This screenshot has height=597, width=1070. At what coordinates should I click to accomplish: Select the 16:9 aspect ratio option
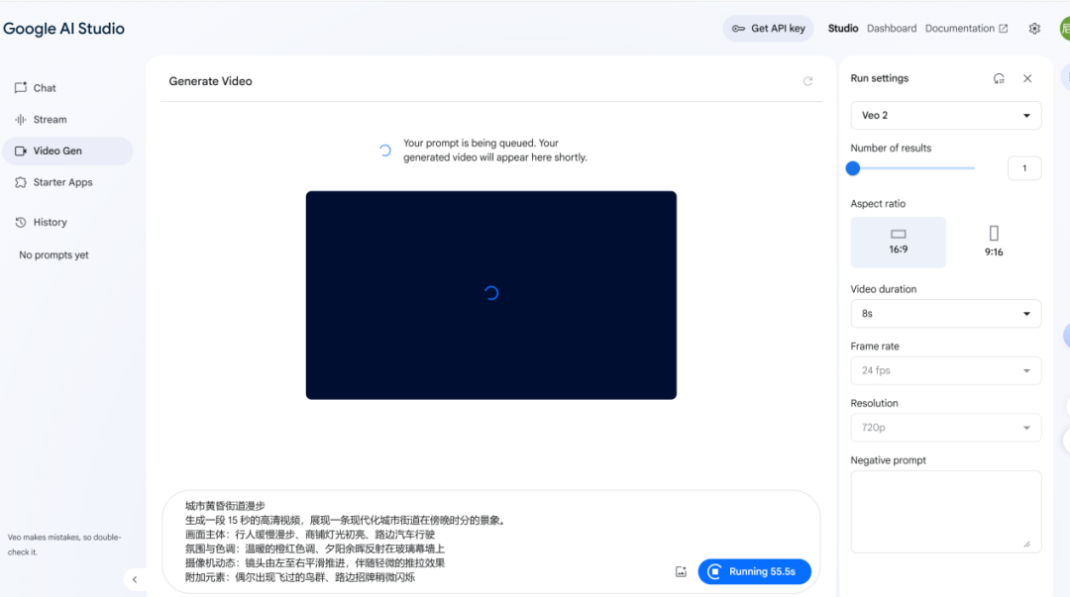point(898,243)
